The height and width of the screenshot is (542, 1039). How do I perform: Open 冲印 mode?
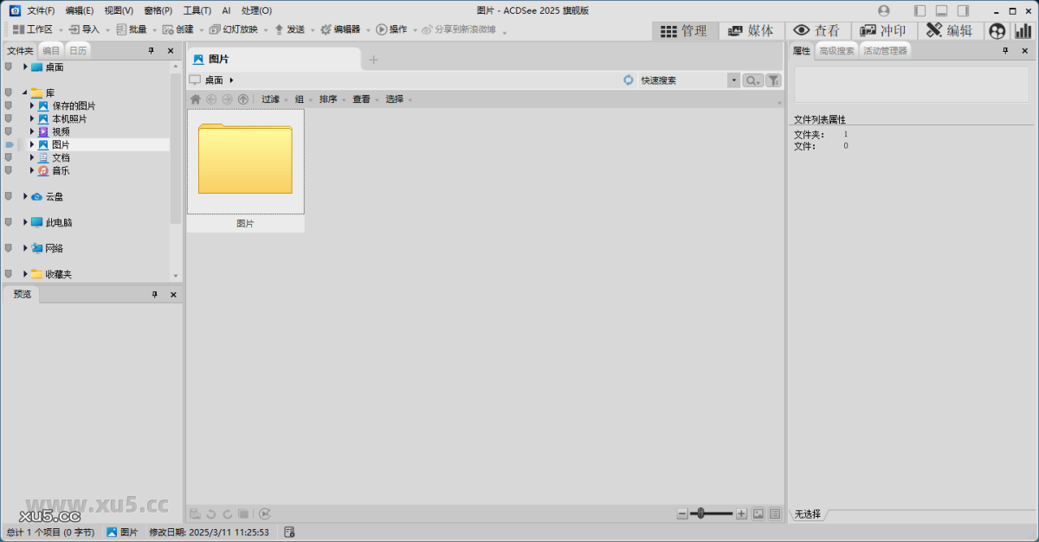coord(882,30)
